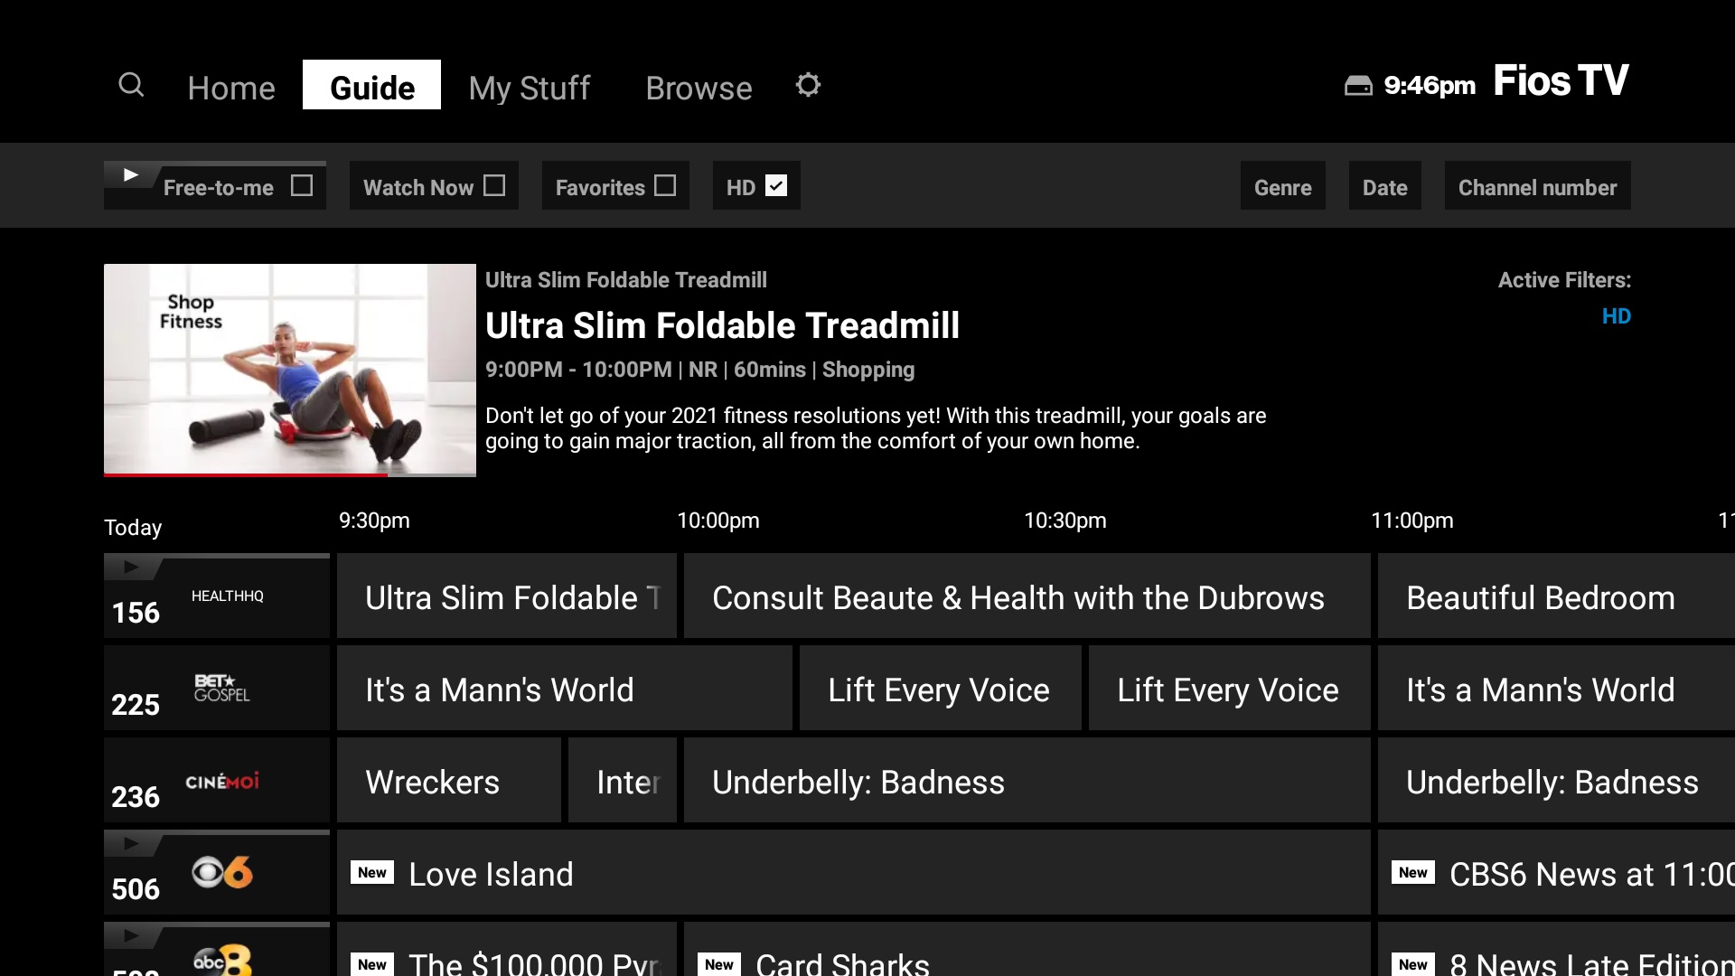This screenshot has height=976, width=1735.
Task: Go to the My Stuff tab
Action: pyautogui.click(x=529, y=88)
